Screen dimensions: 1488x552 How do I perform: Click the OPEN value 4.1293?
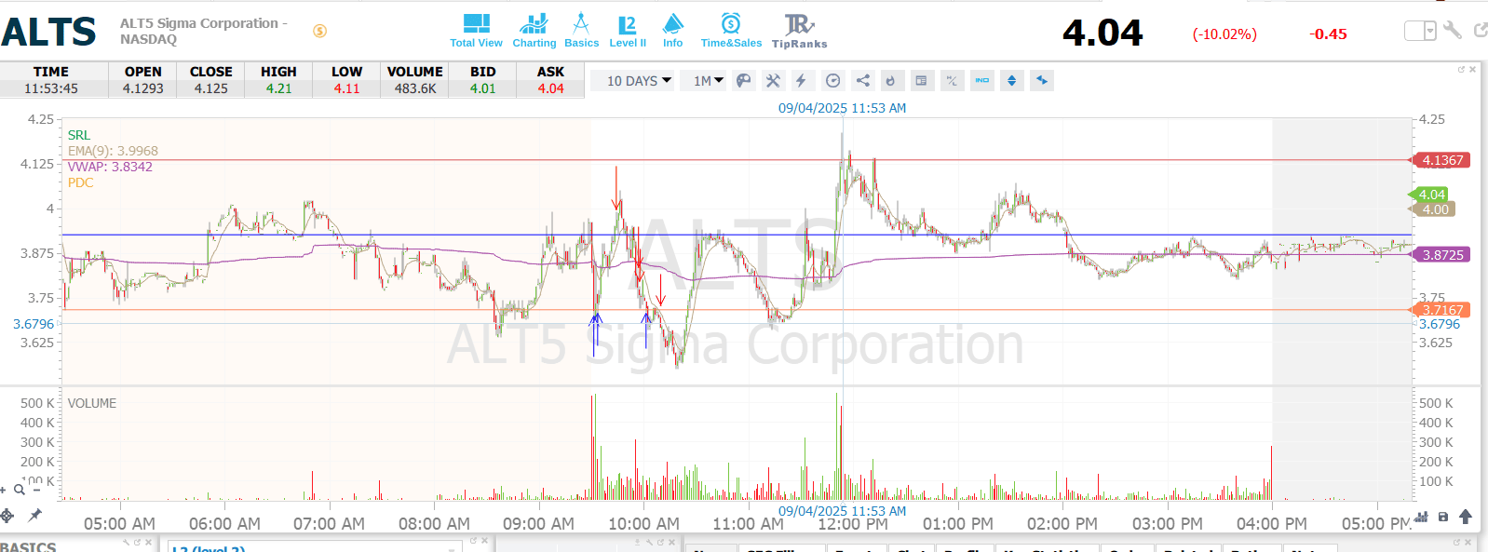(x=142, y=88)
